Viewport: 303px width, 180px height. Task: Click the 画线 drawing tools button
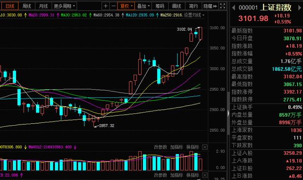click(x=177, y=6)
